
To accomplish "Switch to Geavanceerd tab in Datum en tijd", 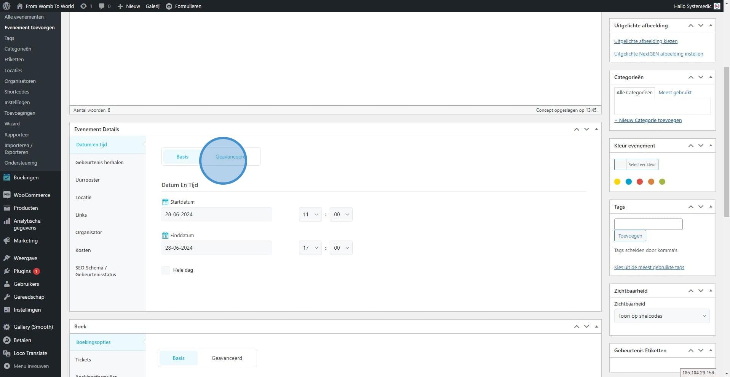I will (x=230, y=157).
